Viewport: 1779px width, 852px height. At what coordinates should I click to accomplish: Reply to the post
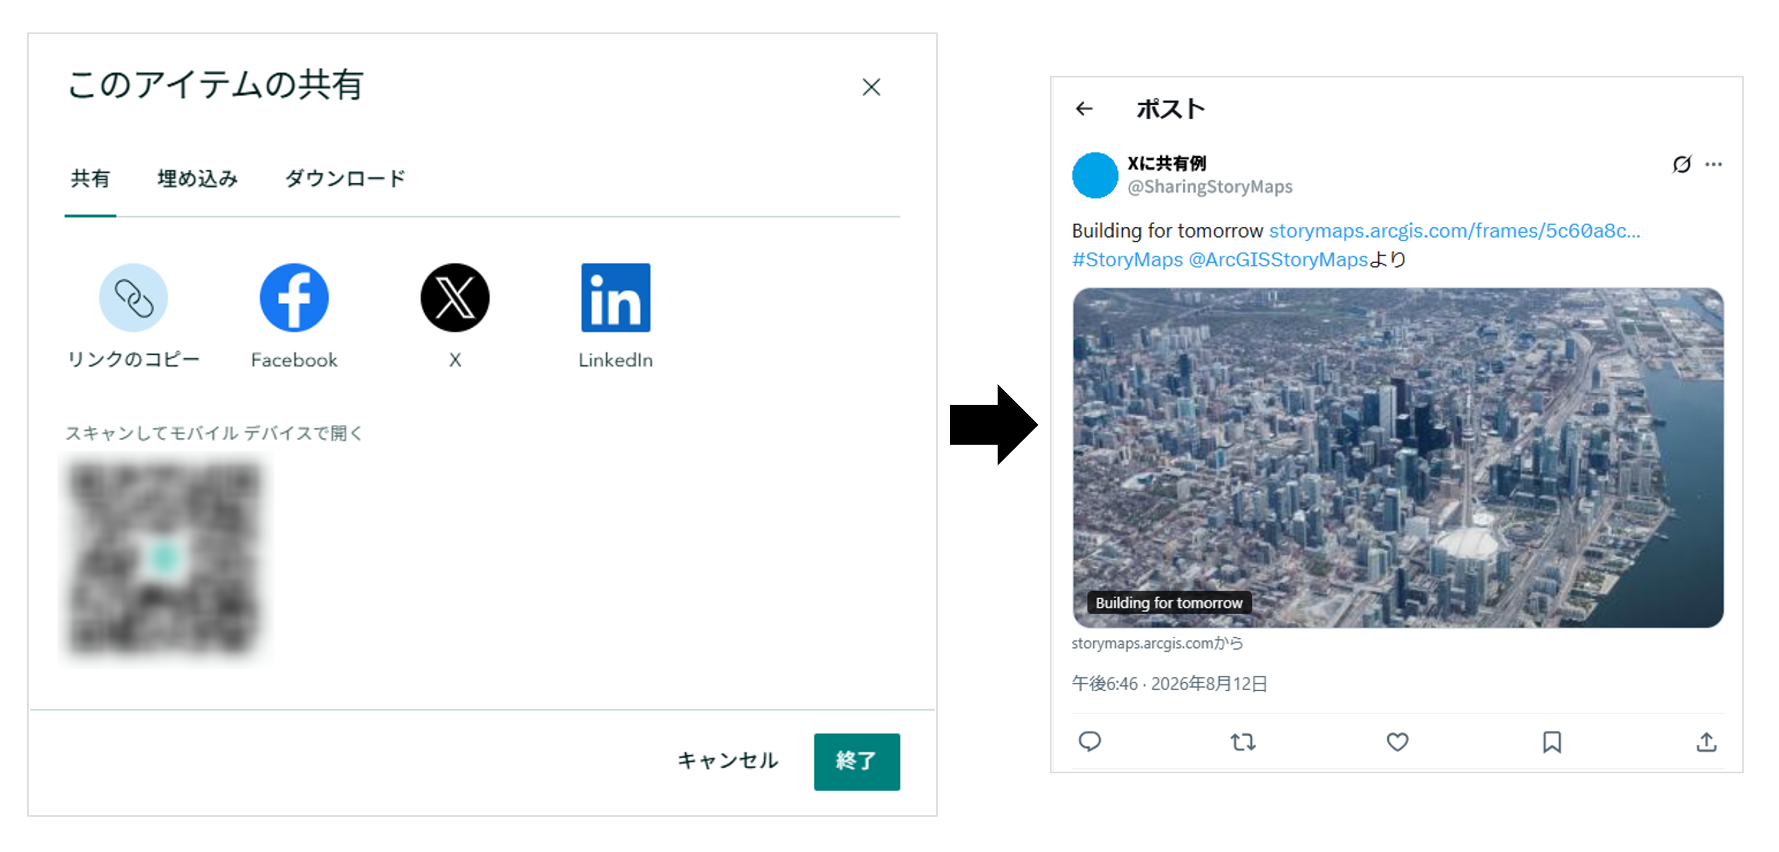[x=1090, y=741]
